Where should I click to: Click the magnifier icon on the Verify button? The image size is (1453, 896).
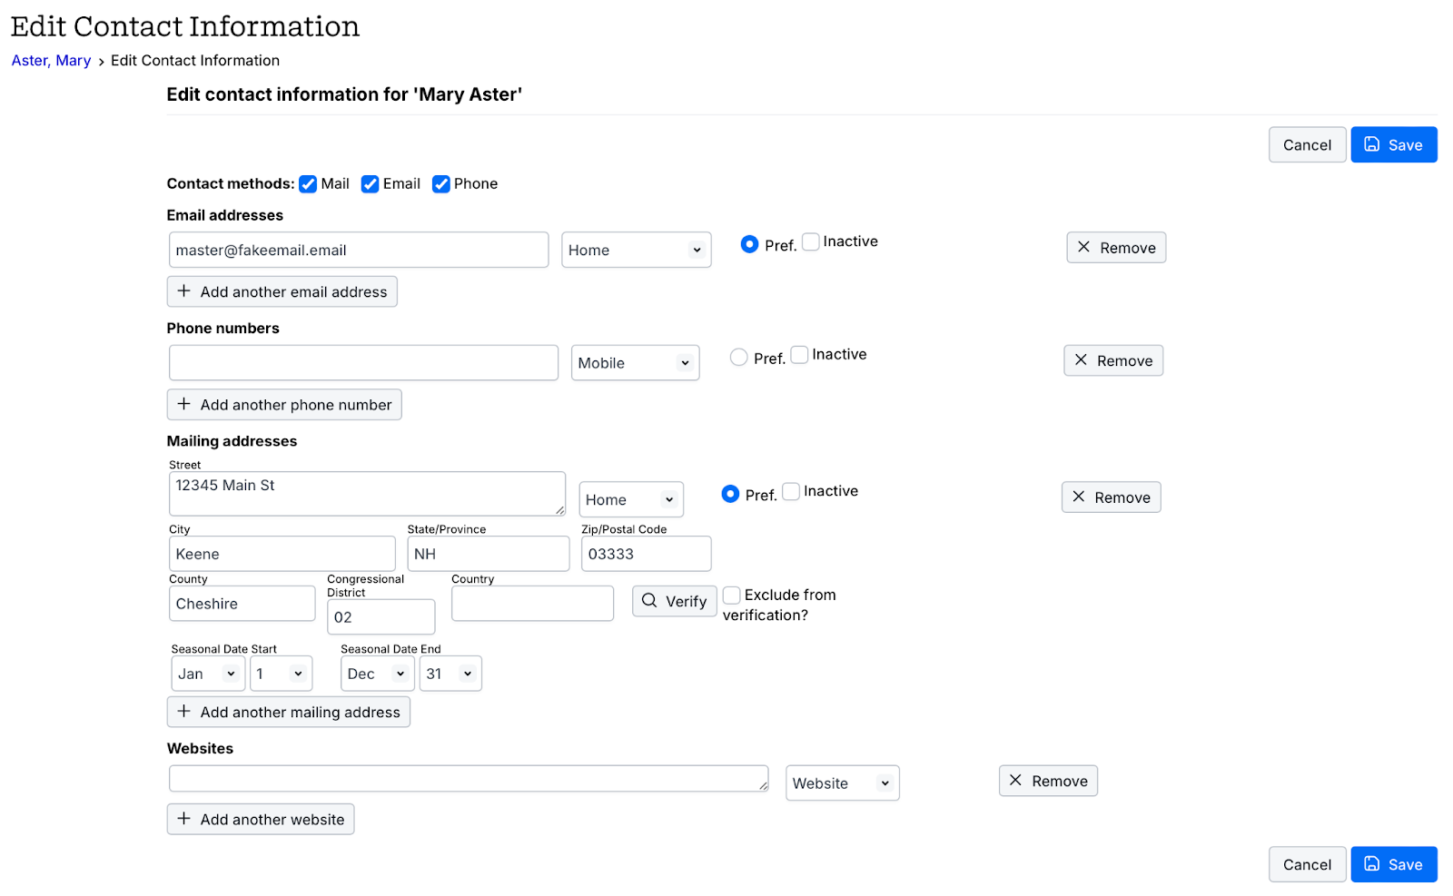click(649, 601)
